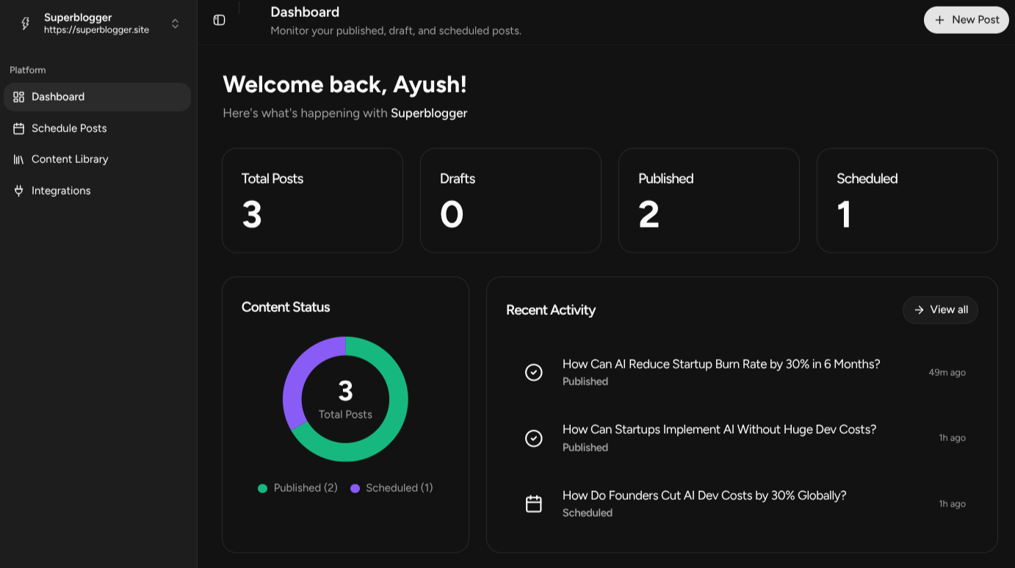Toggle the sidebar collapse icon
The image size is (1015, 568).
(219, 20)
